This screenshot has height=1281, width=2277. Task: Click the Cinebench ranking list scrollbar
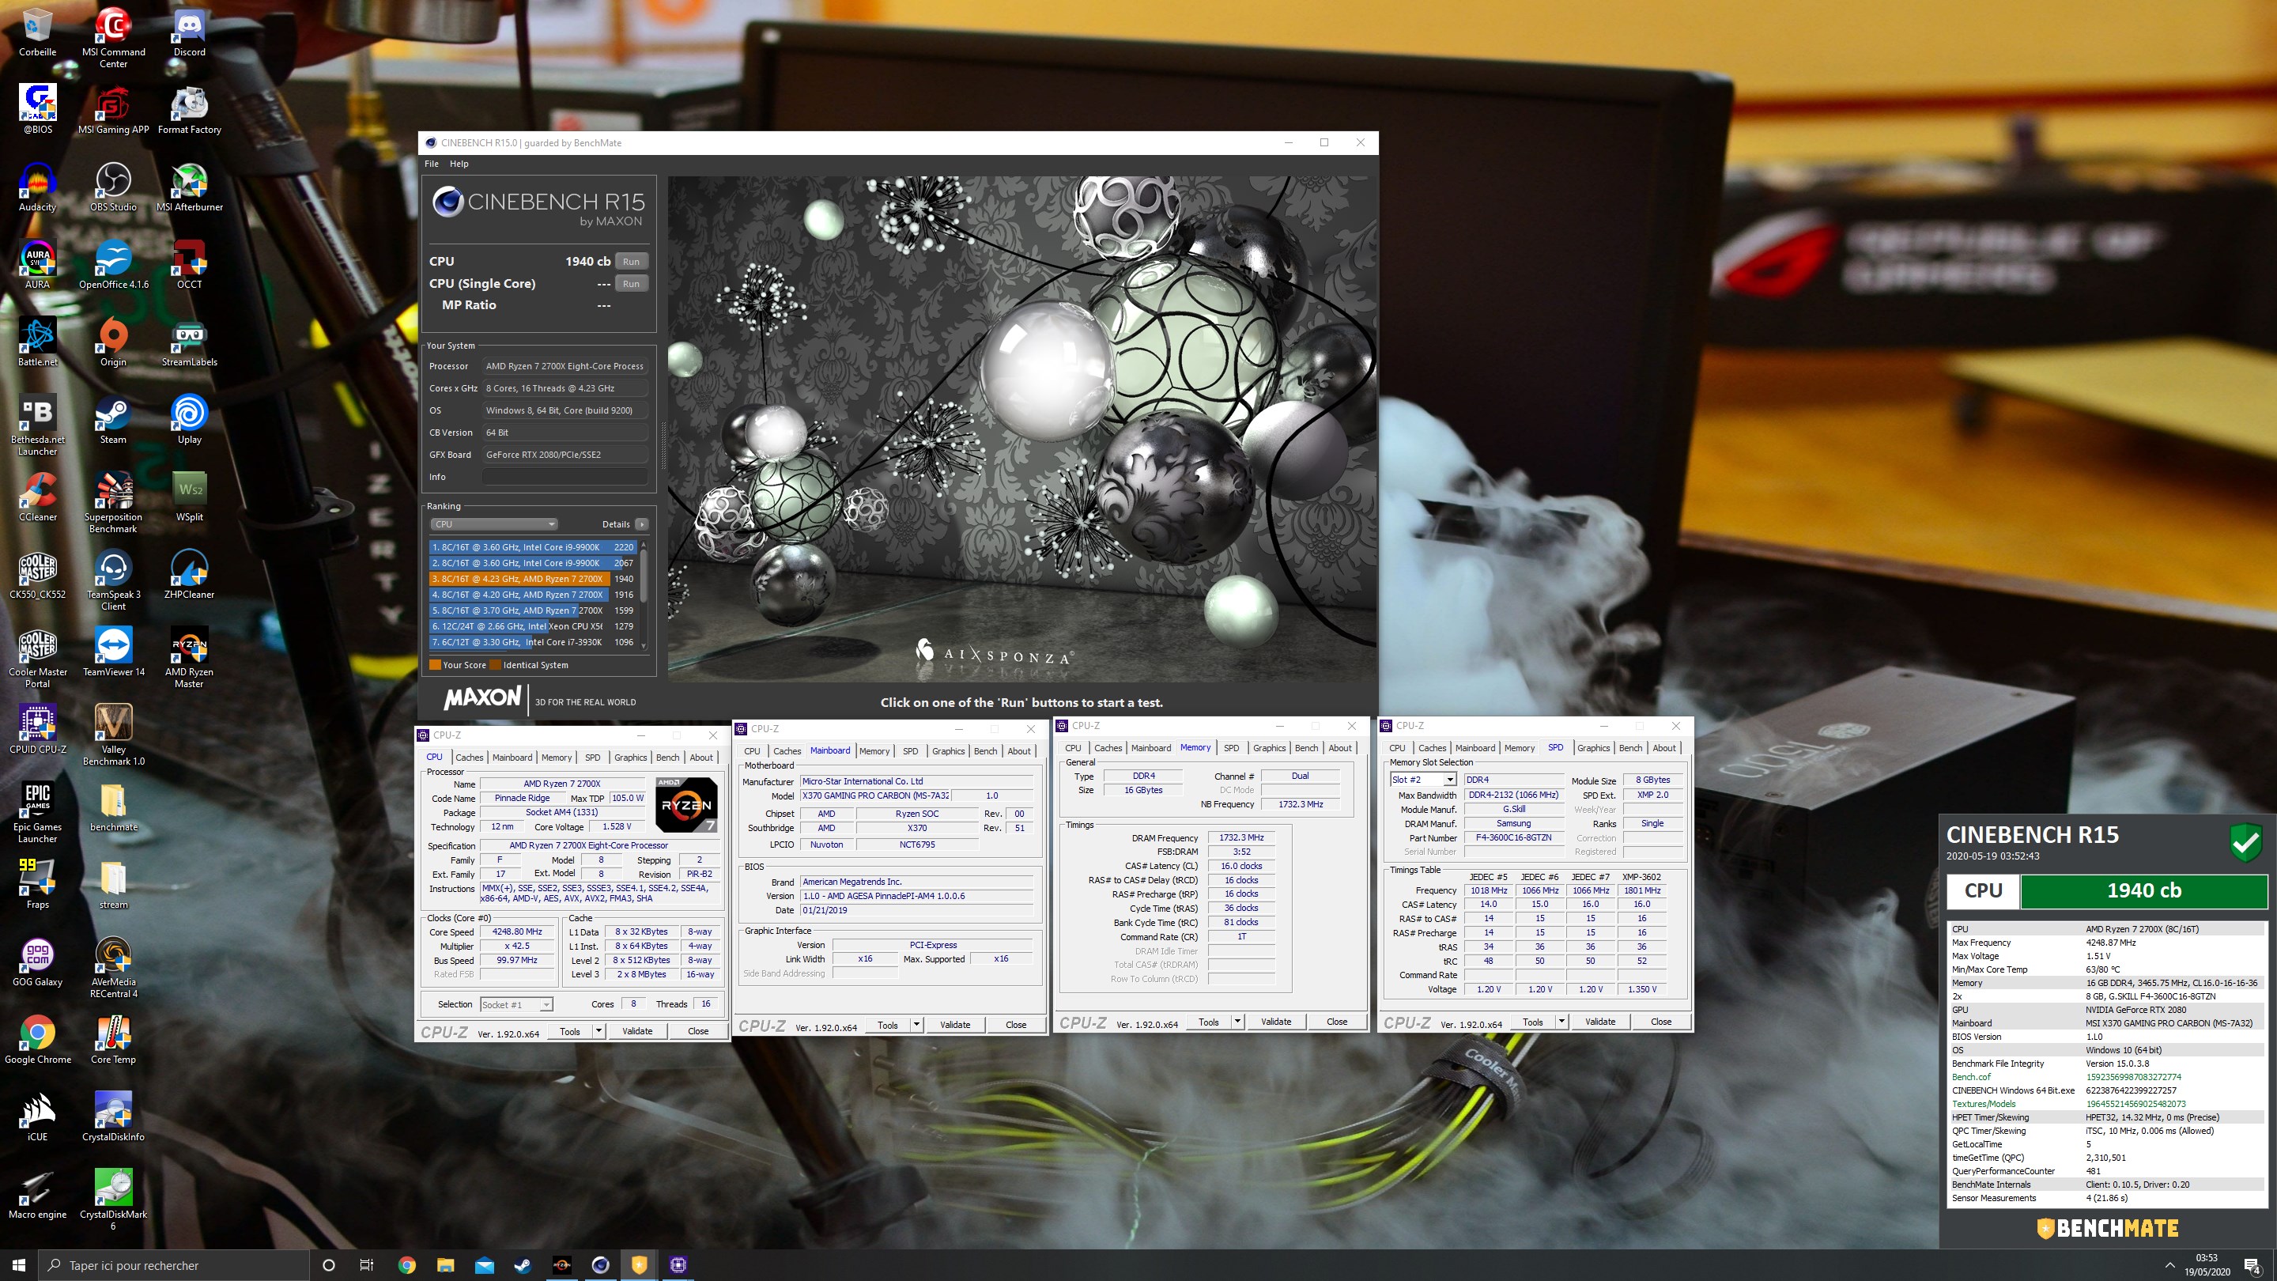tap(644, 594)
